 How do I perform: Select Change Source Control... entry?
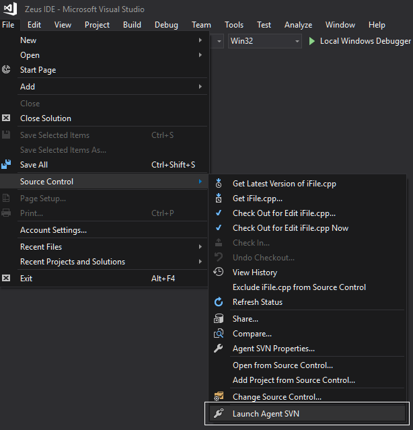[x=307, y=396]
